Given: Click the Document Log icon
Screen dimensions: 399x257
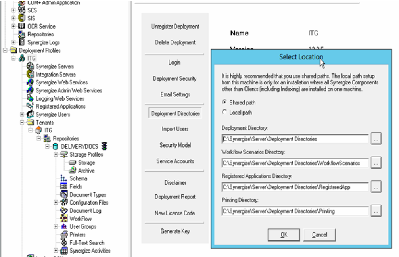Looking at the screenshot, I should [64, 211].
